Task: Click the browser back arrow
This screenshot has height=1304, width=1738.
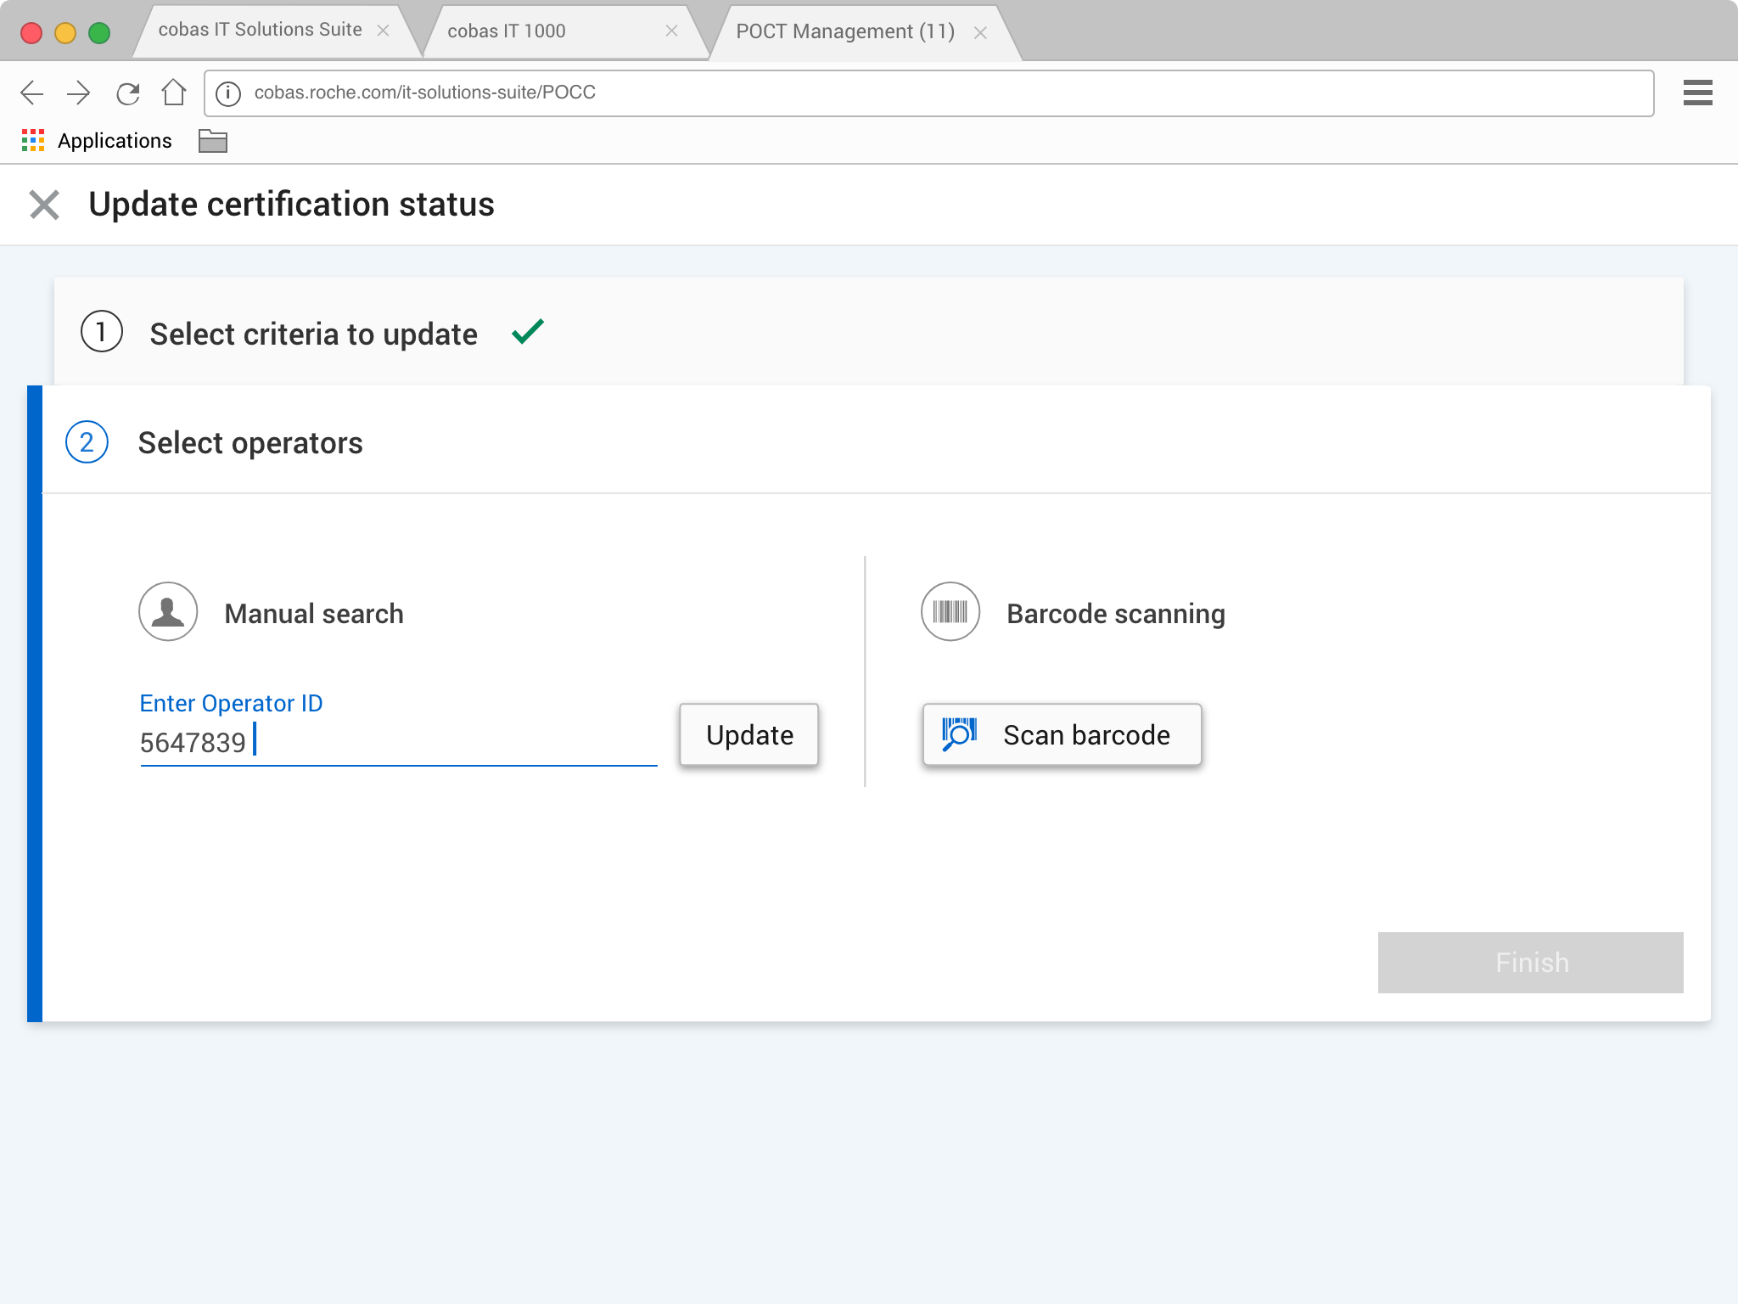Action: 32,93
